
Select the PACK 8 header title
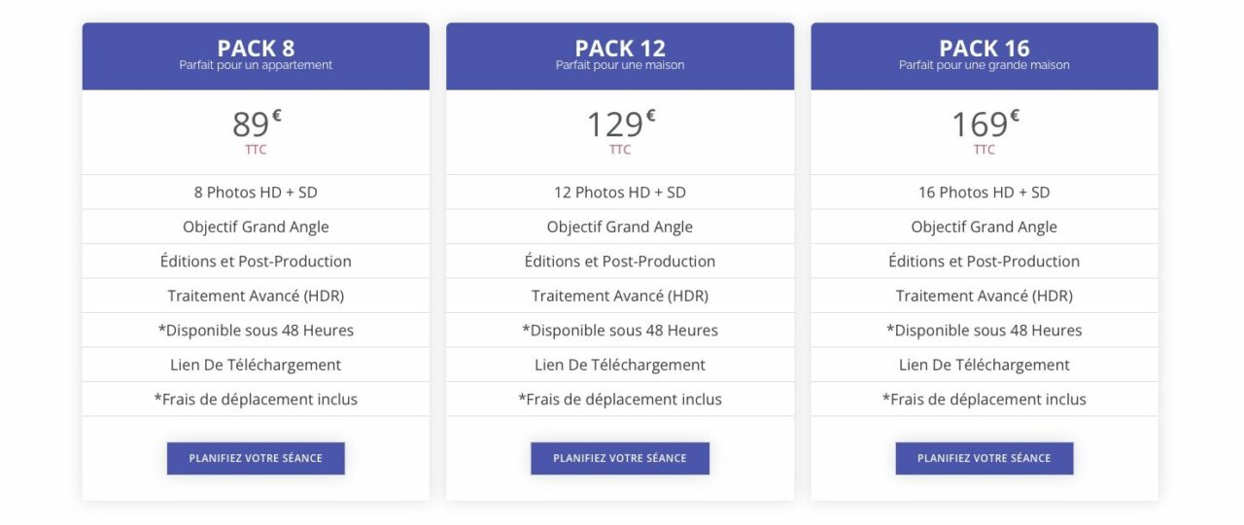tap(256, 48)
